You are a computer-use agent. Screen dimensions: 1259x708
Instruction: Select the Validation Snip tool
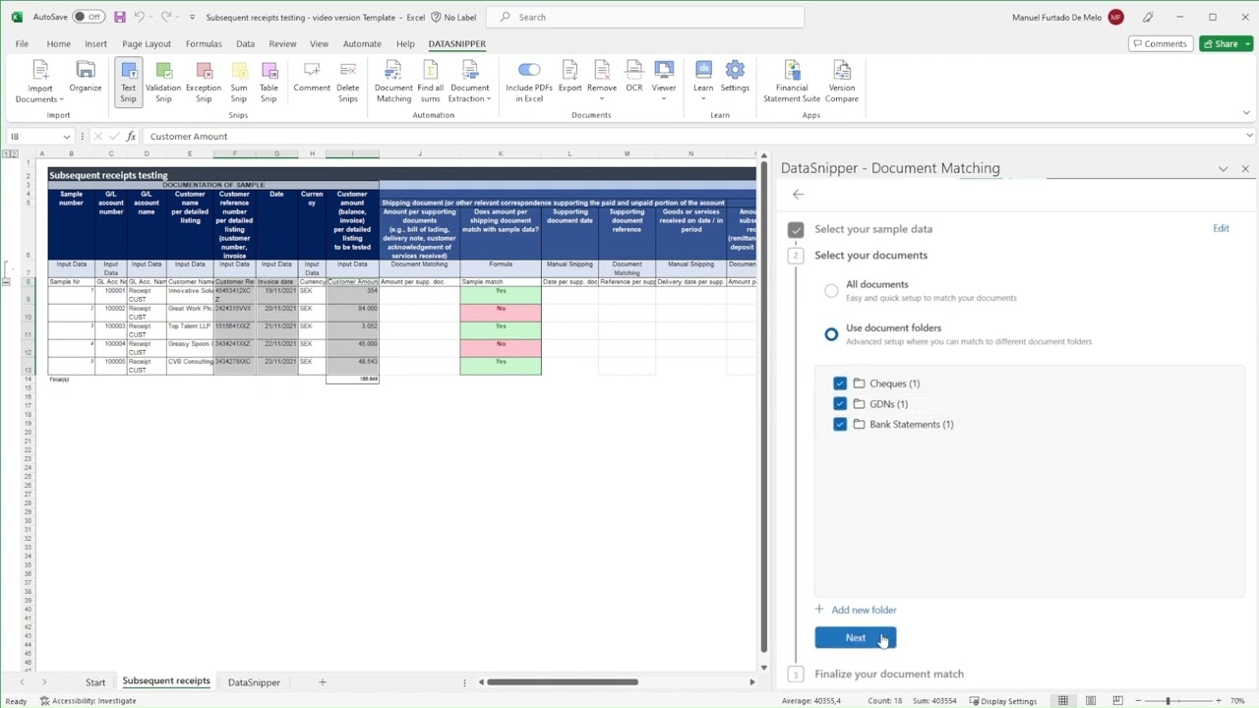pos(163,81)
